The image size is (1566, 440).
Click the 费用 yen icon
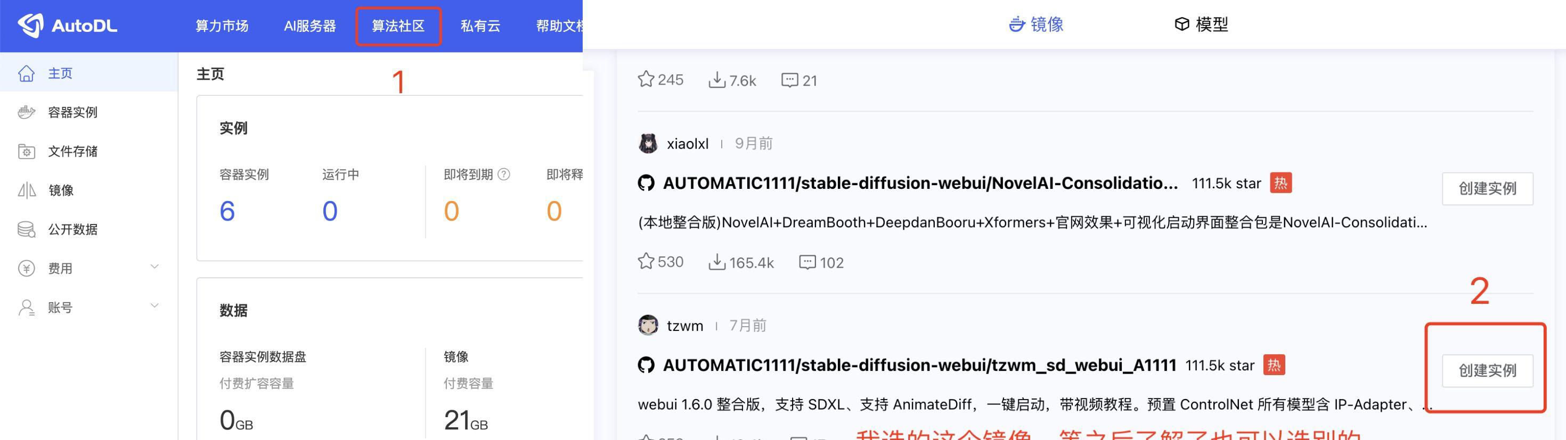[x=26, y=268]
